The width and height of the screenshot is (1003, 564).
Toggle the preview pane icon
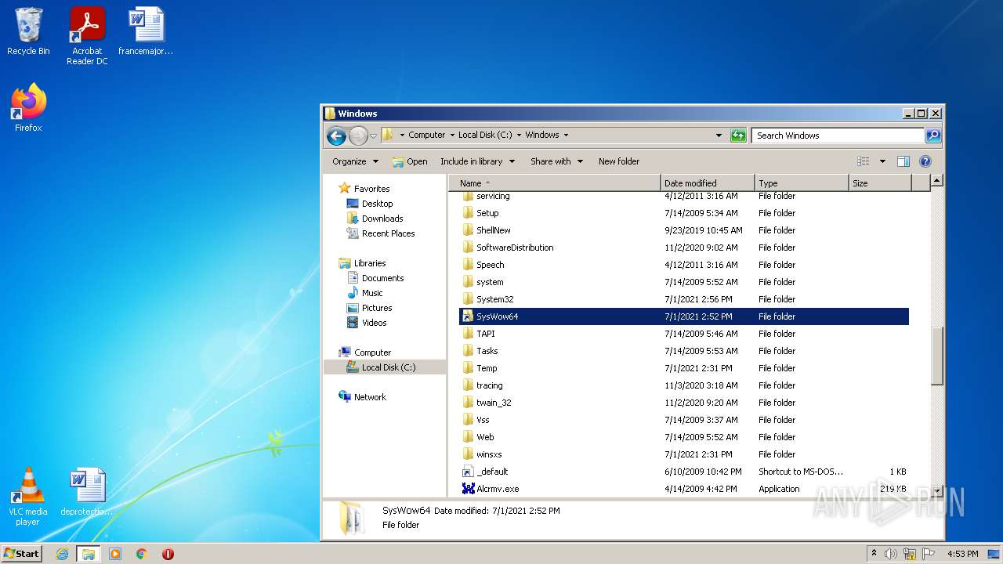tap(903, 161)
